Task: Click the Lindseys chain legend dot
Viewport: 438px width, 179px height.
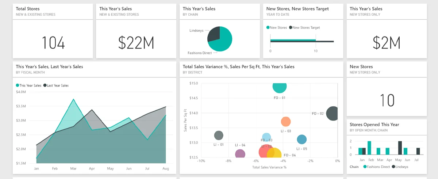Action: pyautogui.click(x=393, y=167)
